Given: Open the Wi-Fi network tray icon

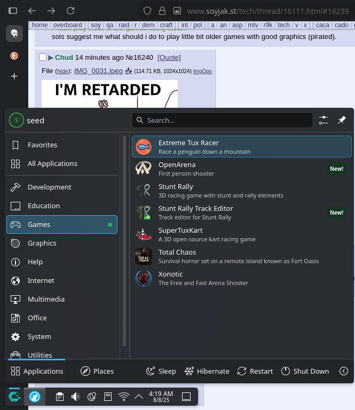Looking at the screenshot, I should tap(123, 397).
